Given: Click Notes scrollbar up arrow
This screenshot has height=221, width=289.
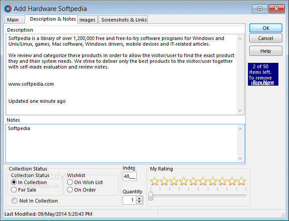Looking at the screenshot, I should pos(240,129).
